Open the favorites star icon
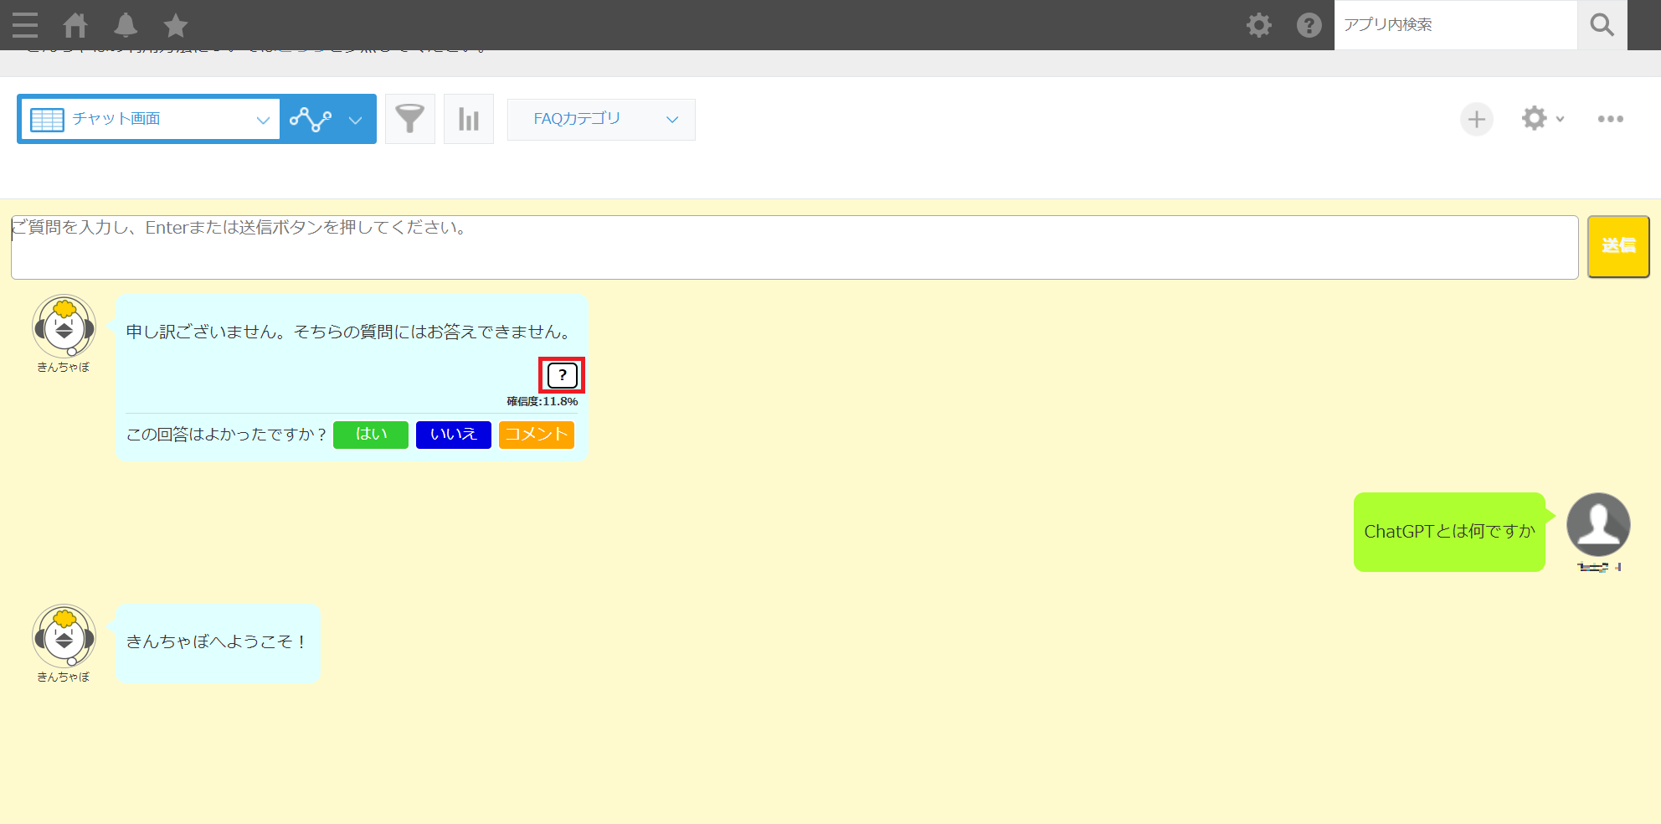Screen dimensions: 1661x824 pos(176,25)
